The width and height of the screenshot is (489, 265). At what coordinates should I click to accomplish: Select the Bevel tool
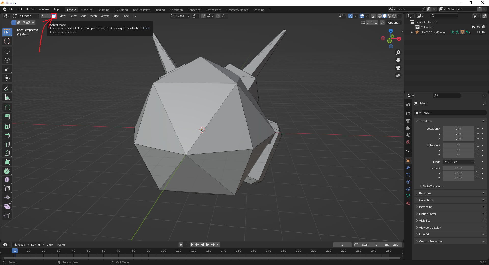[7, 135]
